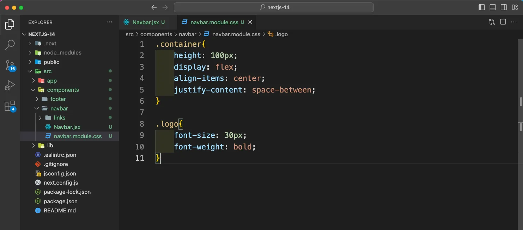This screenshot has height=230, width=523.
Task: Open the README.md file
Action: (69, 210)
